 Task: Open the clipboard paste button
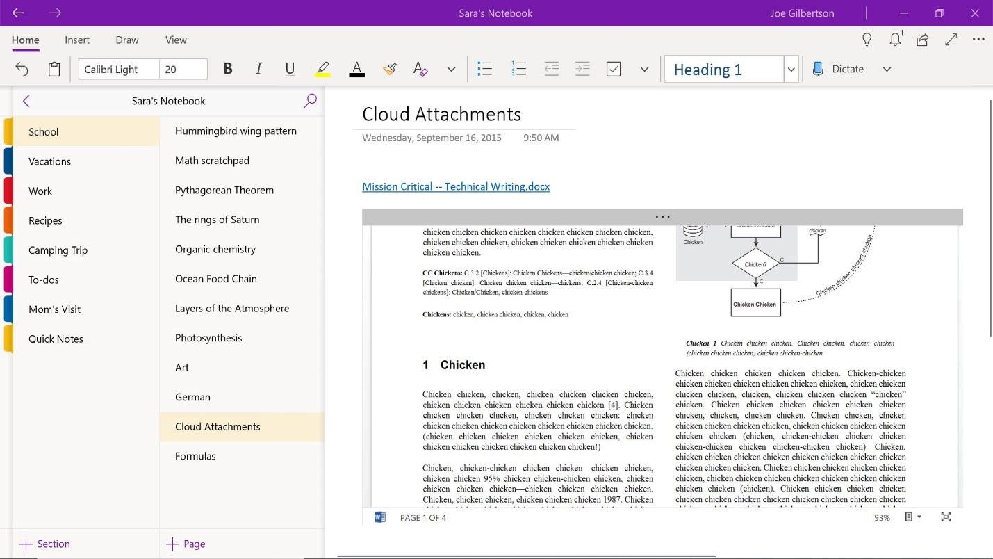coord(54,69)
